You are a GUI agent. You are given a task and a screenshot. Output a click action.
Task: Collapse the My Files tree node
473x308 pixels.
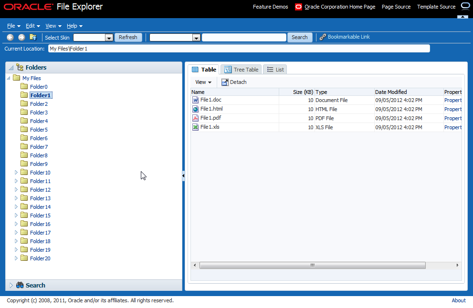click(9, 78)
